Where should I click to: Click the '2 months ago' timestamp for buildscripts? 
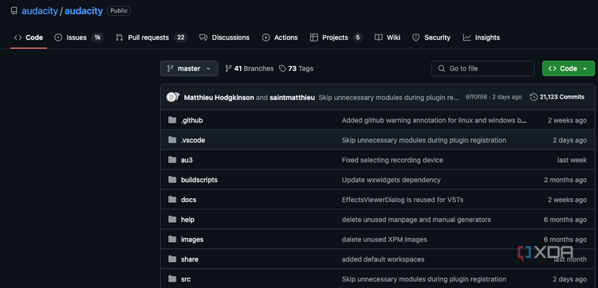[565, 180]
